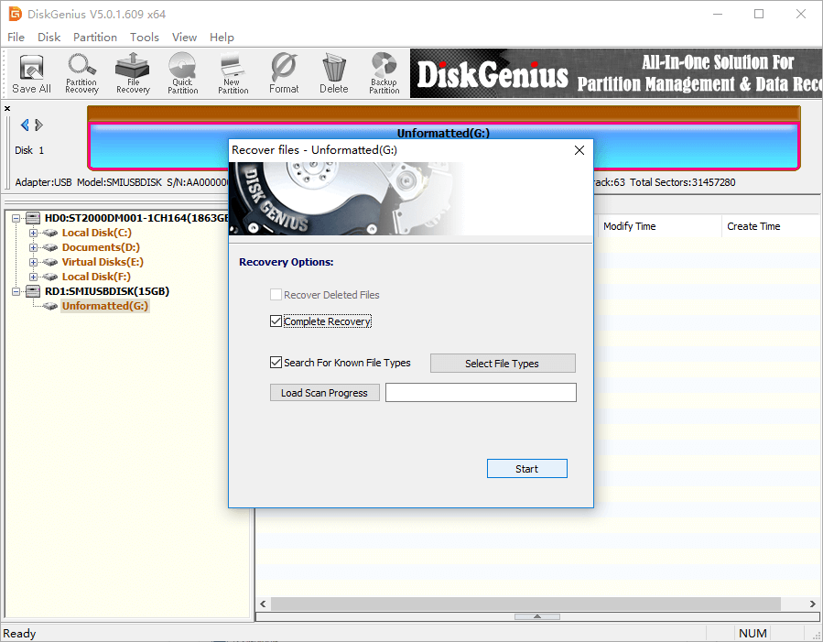The image size is (823, 642).
Task: Click Select File Types button
Action: [503, 364]
